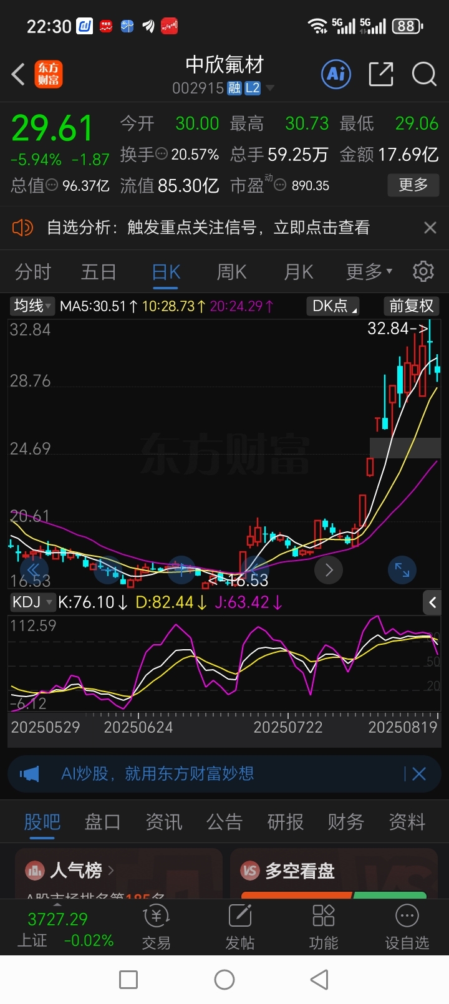Close the AI炒股 banner
The height and width of the screenshot is (1004, 449).
[x=419, y=774]
